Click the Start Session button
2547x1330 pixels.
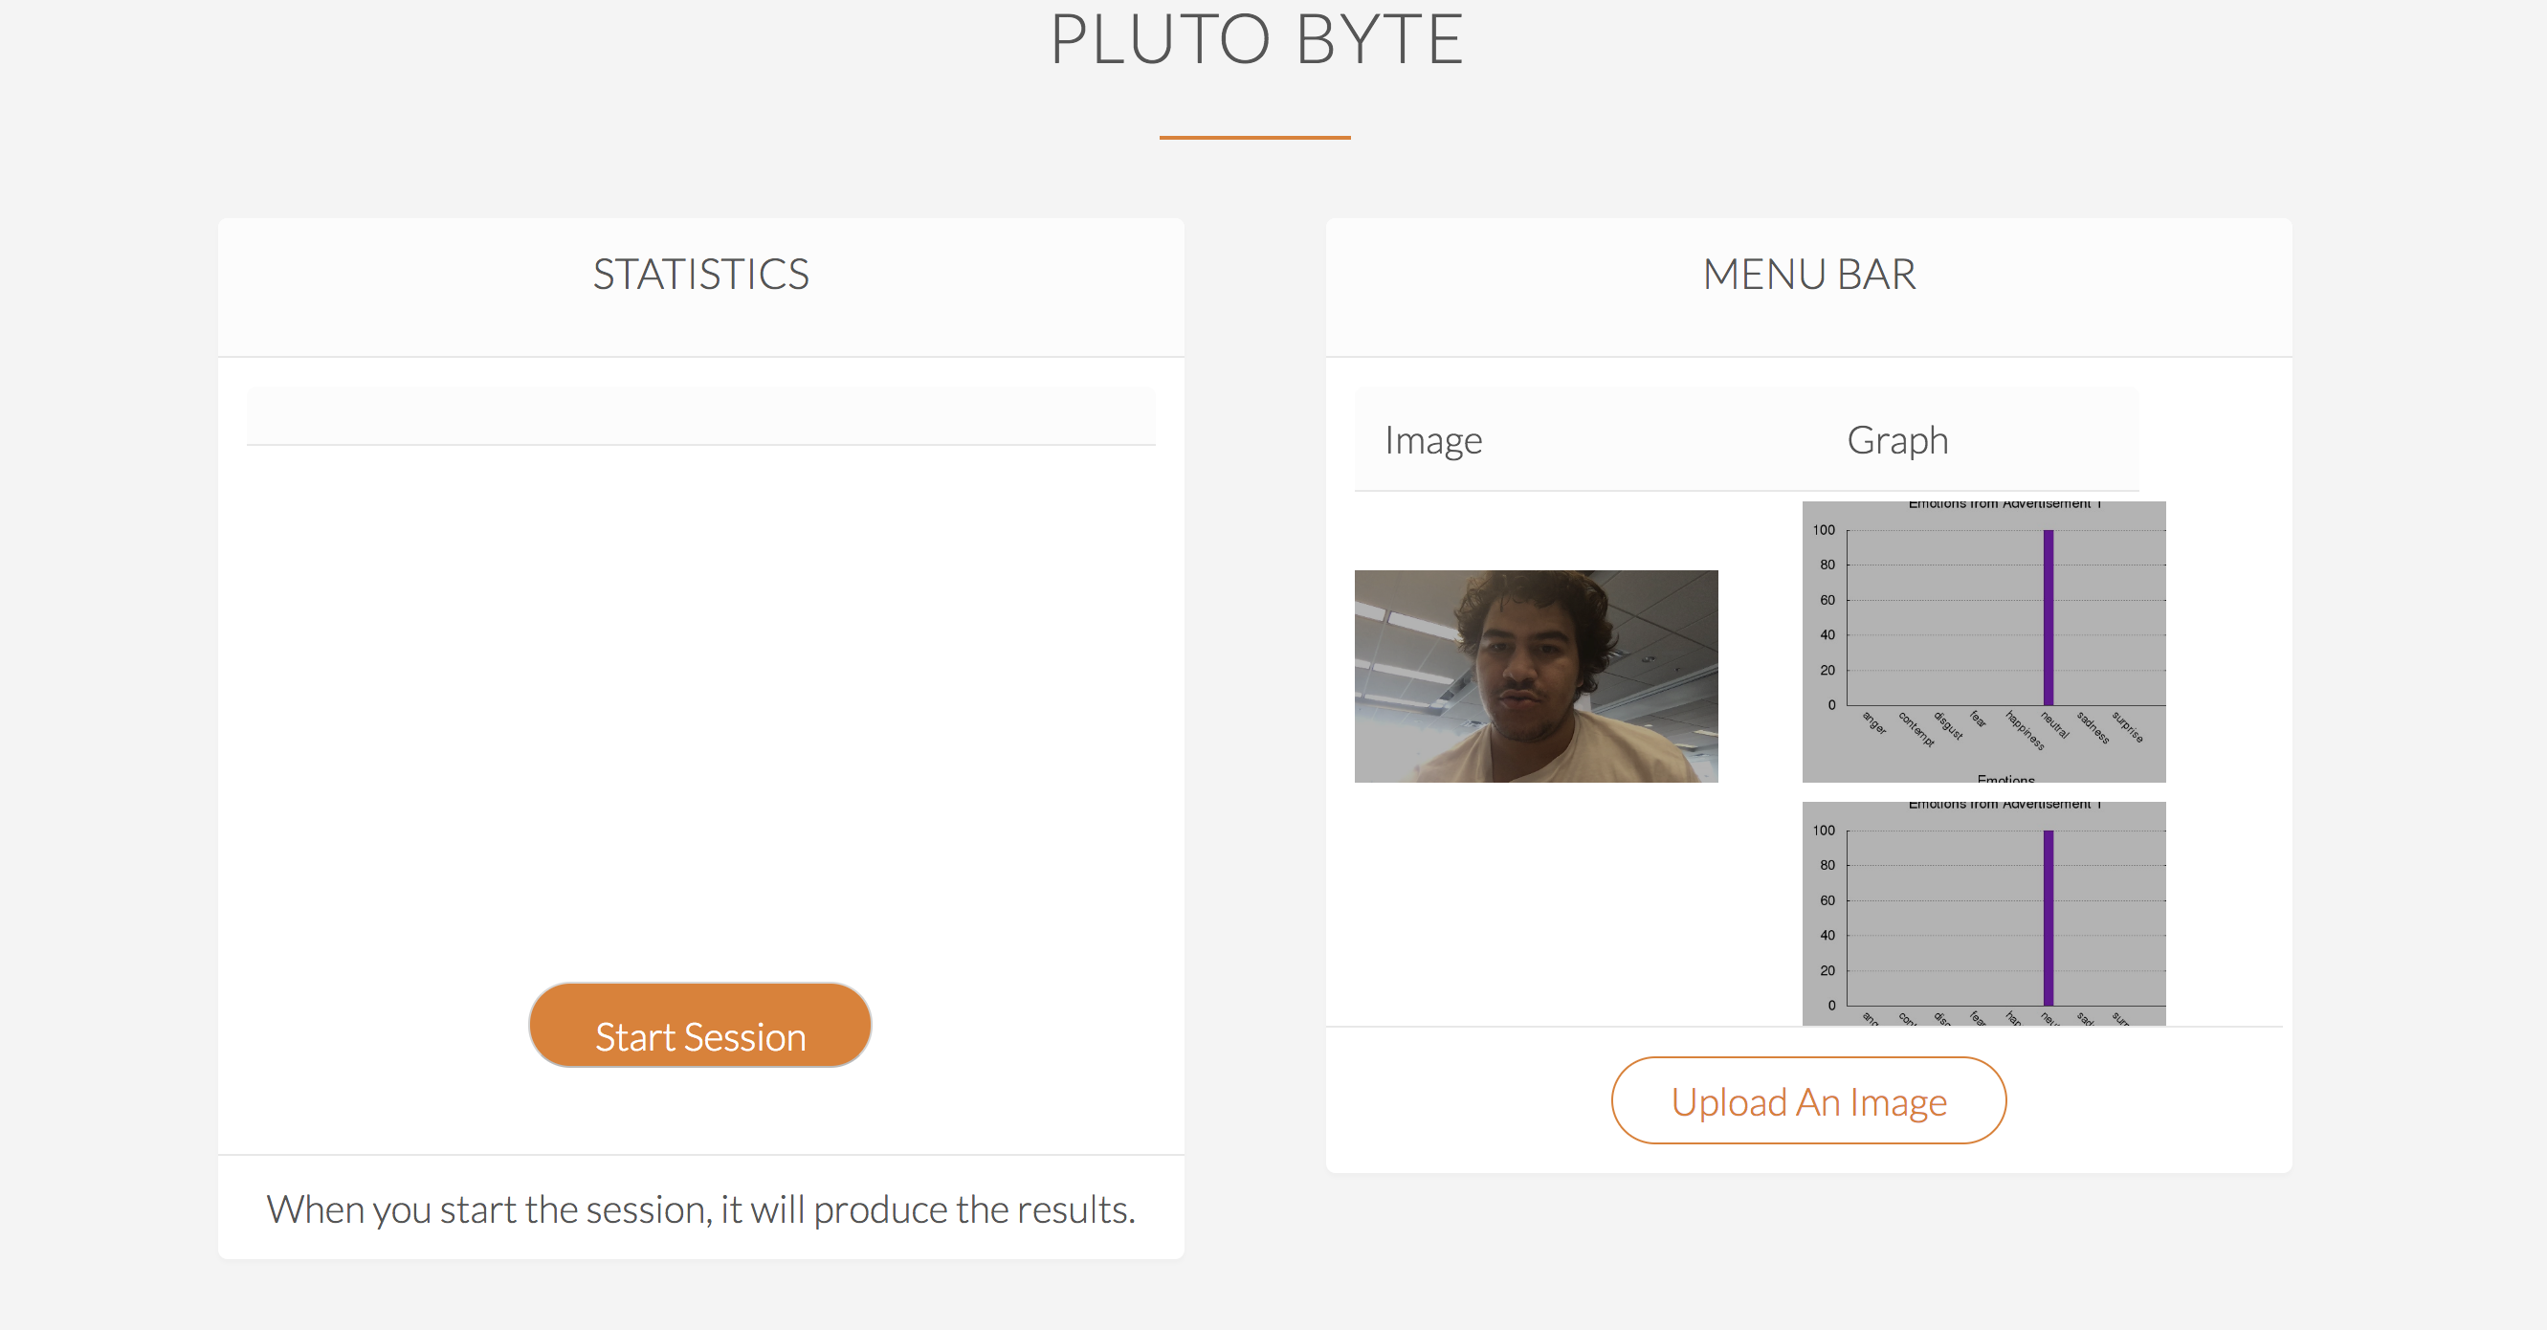pos(700,1026)
